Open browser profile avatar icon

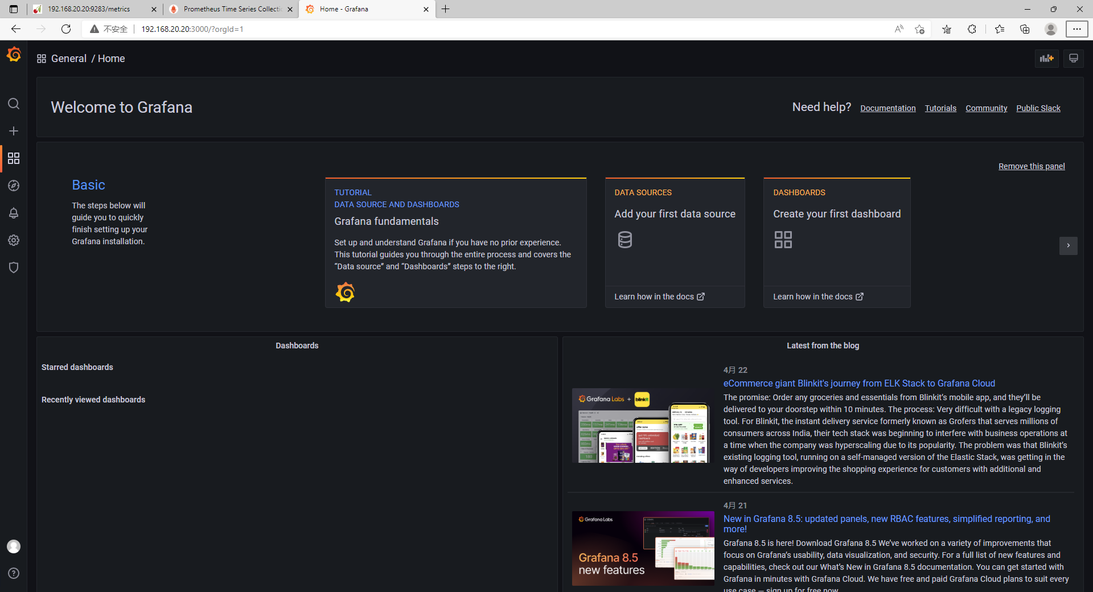[x=1051, y=29]
